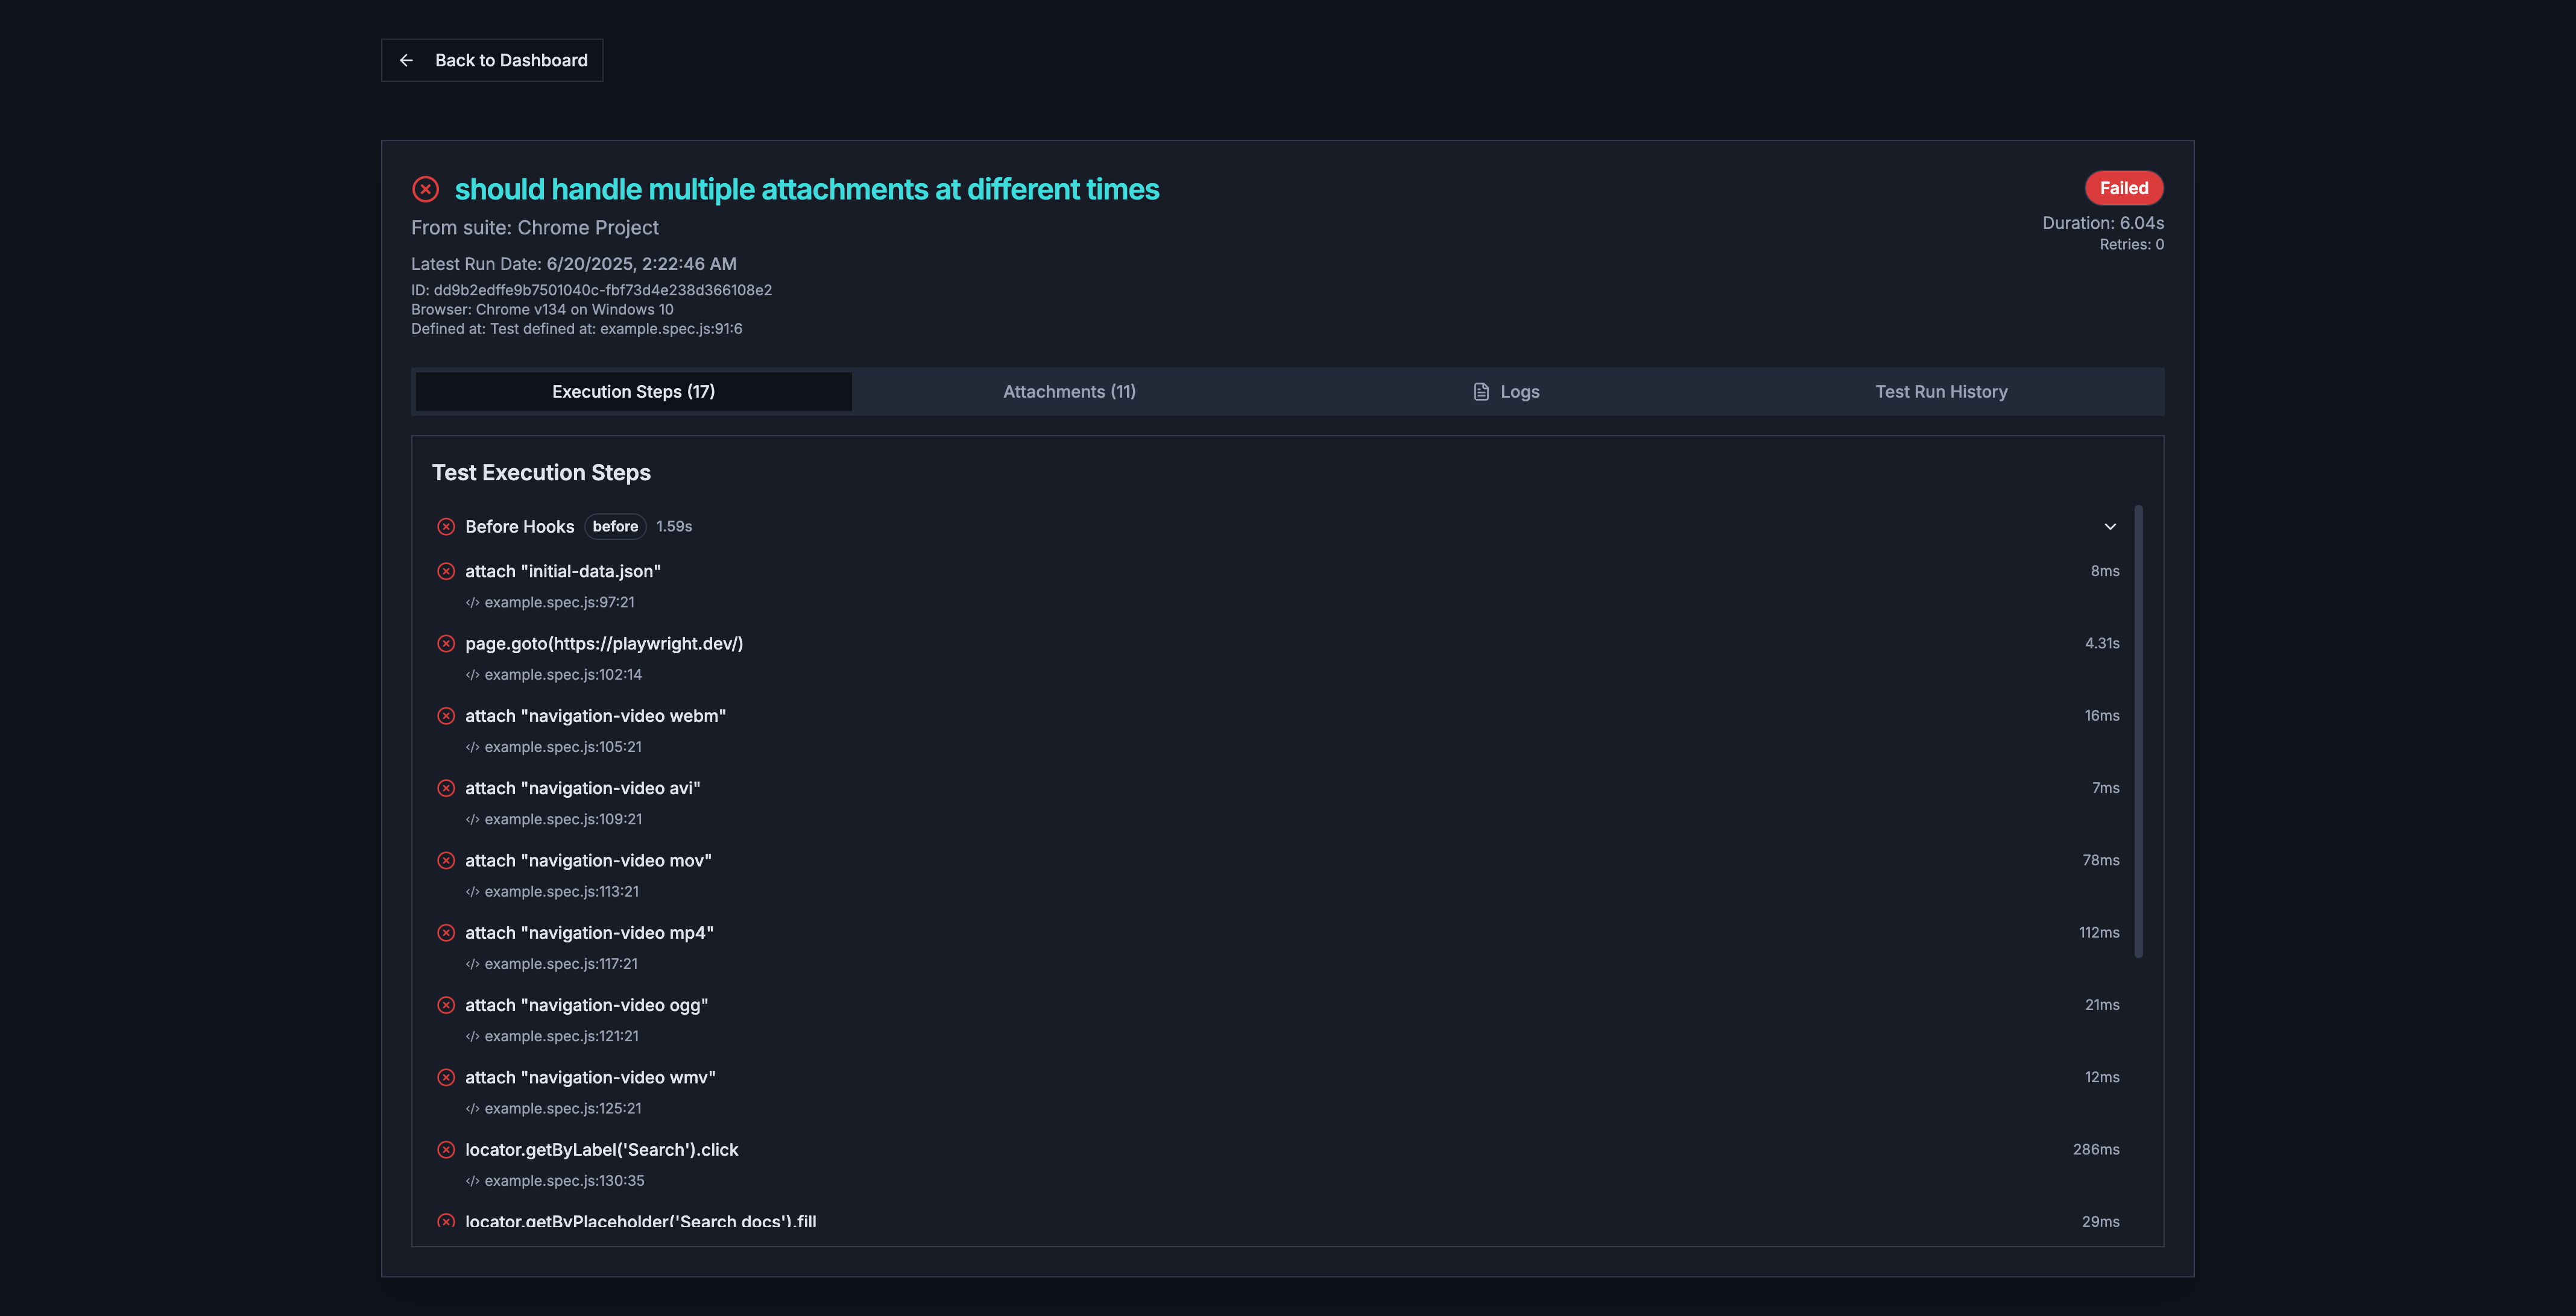This screenshot has height=1316, width=2576.
Task: Click the Before Hooks step row label
Action: click(x=519, y=527)
